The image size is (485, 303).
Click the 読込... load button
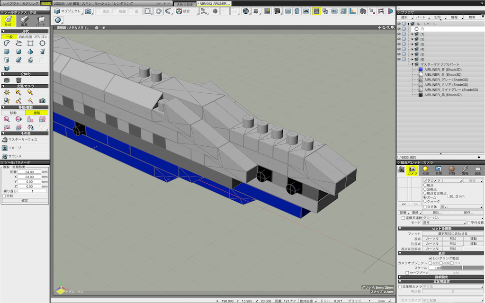coord(437,213)
